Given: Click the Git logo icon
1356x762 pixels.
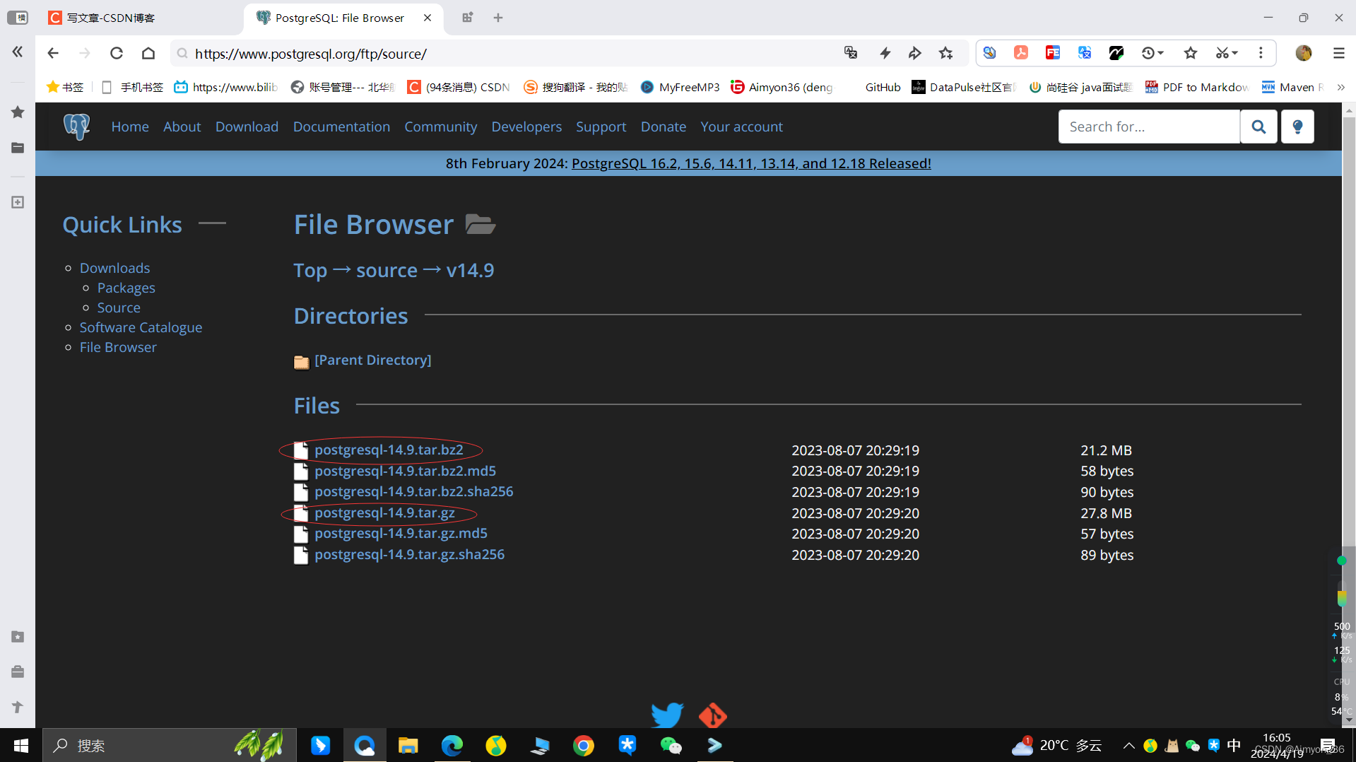Looking at the screenshot, I should (x=713, y=715).
